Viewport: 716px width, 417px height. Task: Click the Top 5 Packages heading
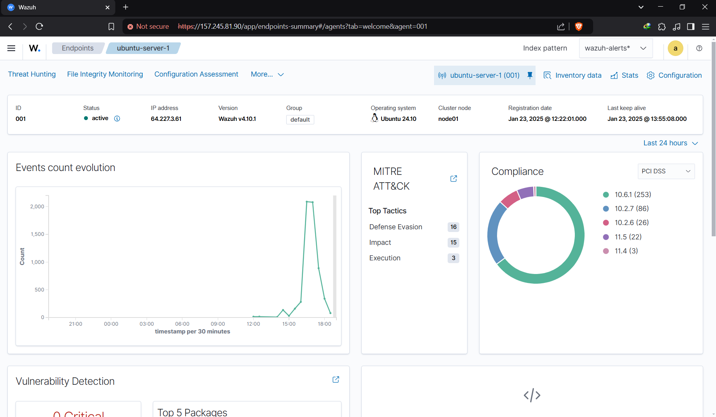(x=192, y=412)
